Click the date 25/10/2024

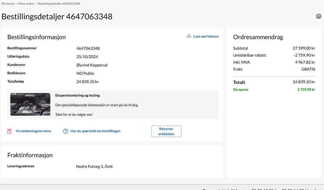coord(87,57)
